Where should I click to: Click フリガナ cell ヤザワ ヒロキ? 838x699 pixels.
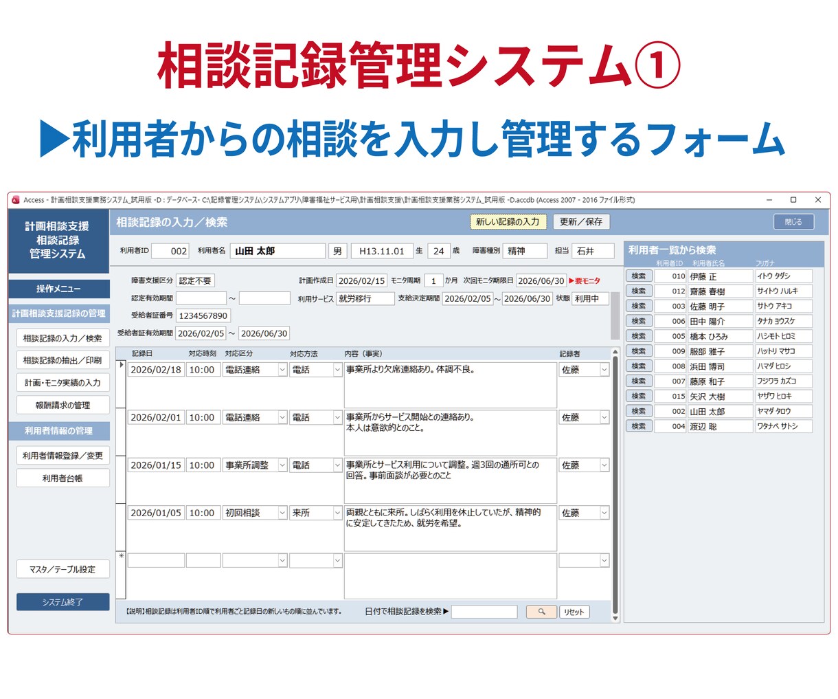pos(784,396)
